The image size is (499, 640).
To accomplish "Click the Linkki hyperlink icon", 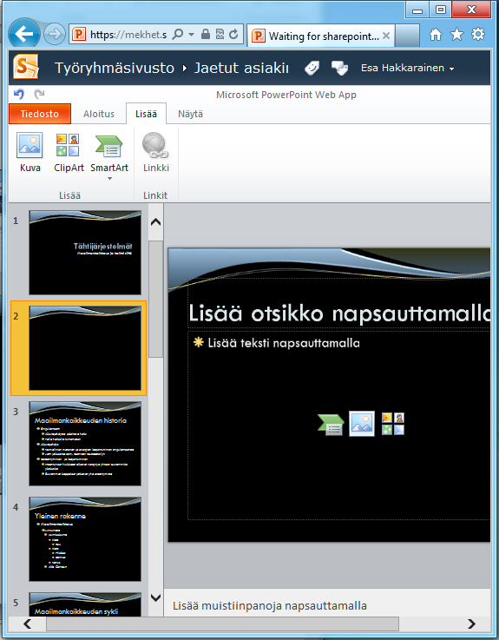I will click(156, 152).
